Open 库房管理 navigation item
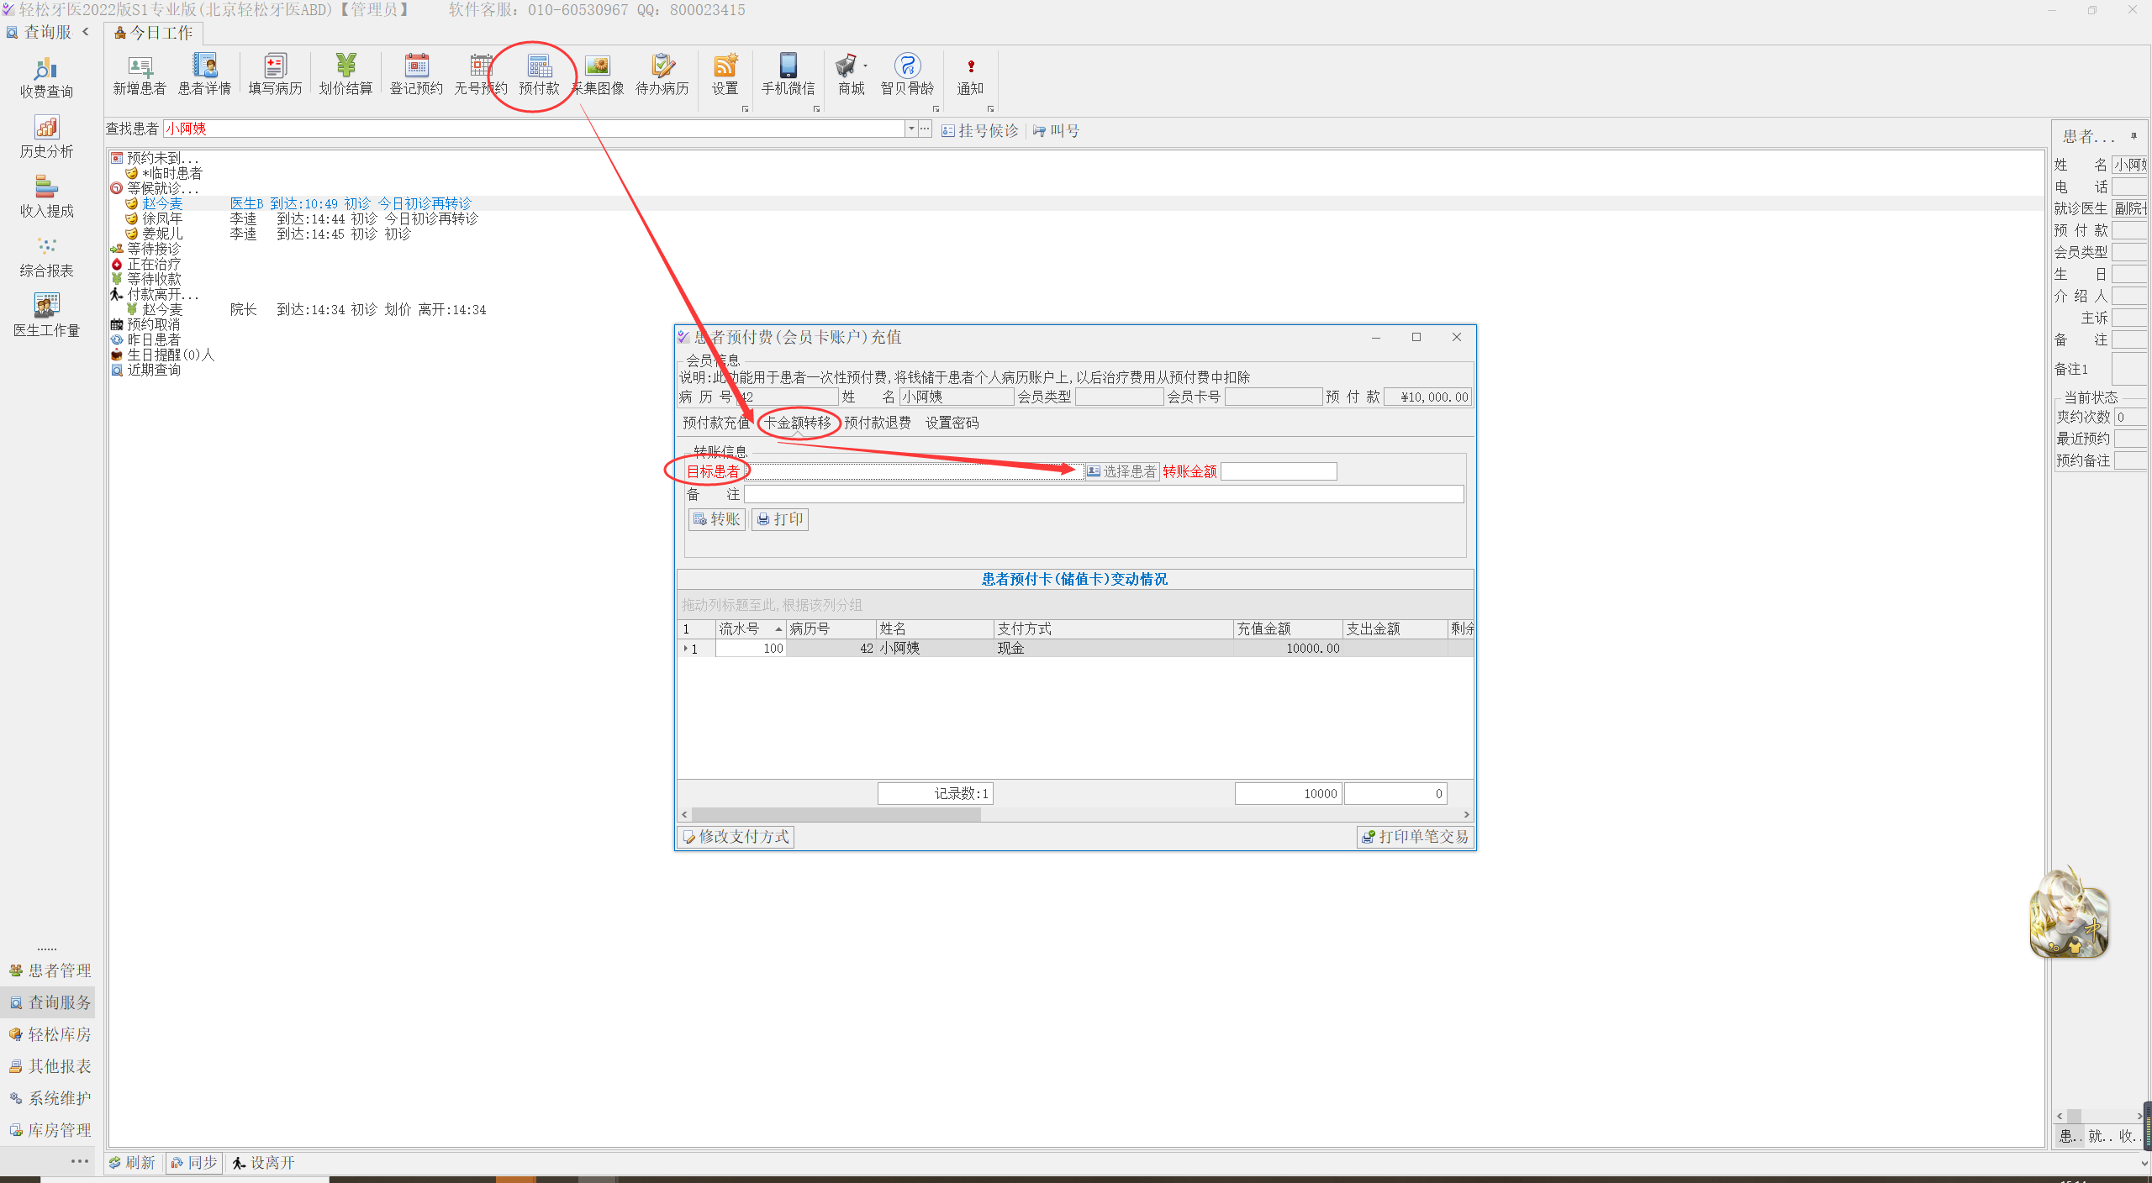Viewport: 2152px width, 1183px height. click(50, 1130)
